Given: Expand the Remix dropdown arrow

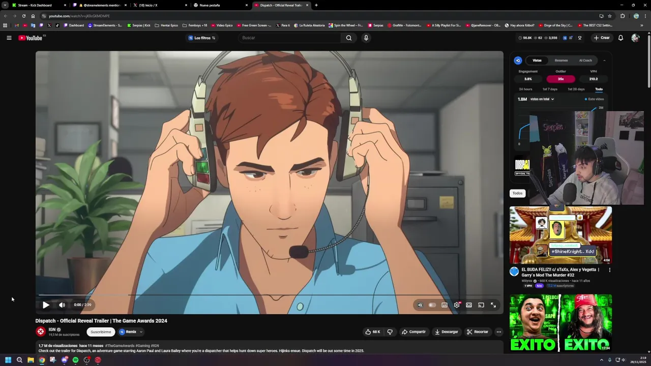Looking at the screenshot, I should [141, 332].
